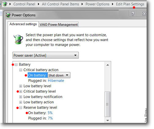Expand the Critical battery level node
154x129 pixels.
click(21, 91)
